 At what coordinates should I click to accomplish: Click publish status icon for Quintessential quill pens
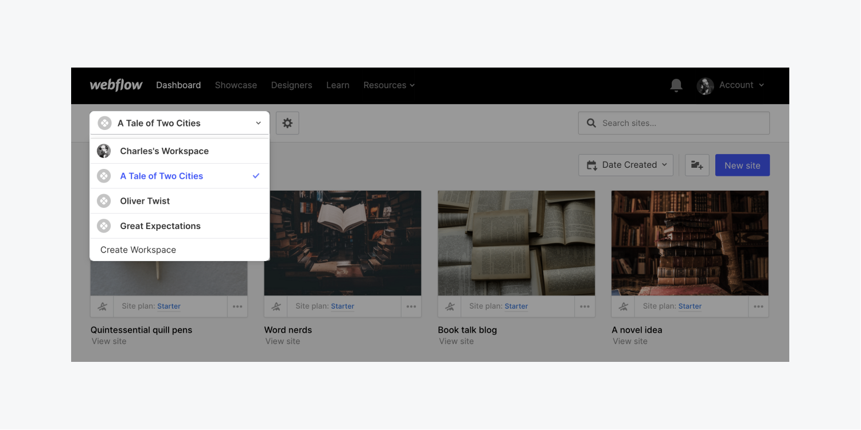click(102, 306)
